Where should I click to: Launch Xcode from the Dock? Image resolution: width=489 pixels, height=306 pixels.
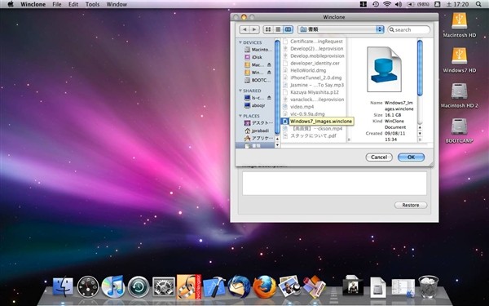[x=214, y=287]
